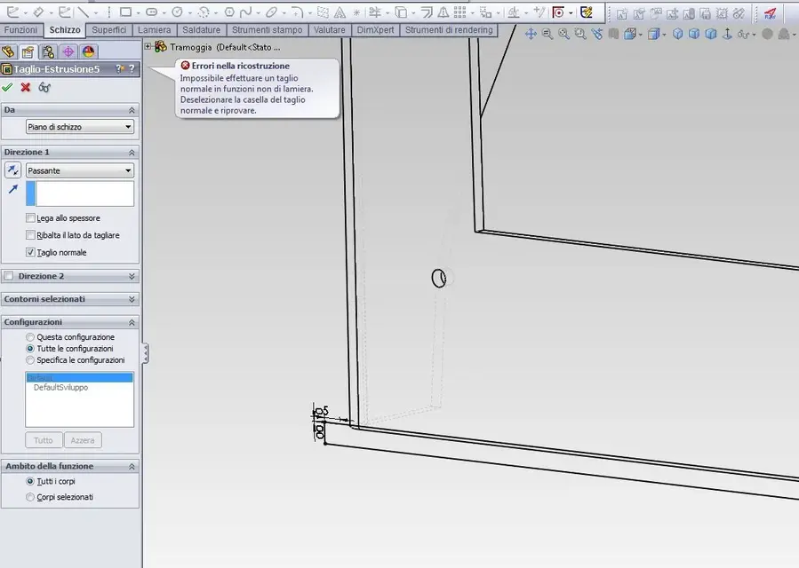Open the FeatureManager design tree tab
The width and height of the screenshot is (799, 568).
click(8, 51)
